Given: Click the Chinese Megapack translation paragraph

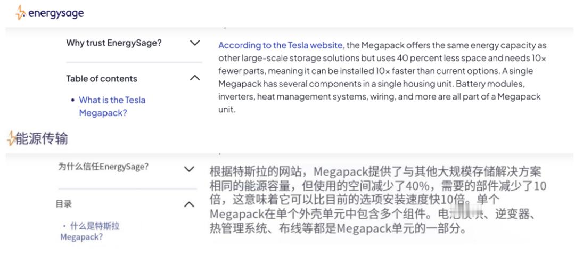Looking at the screenshot, I should 377,200.
